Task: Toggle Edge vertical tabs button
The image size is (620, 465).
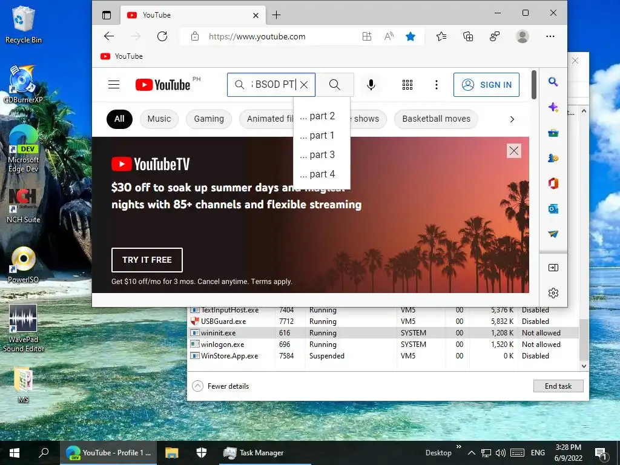Action: 107,15
